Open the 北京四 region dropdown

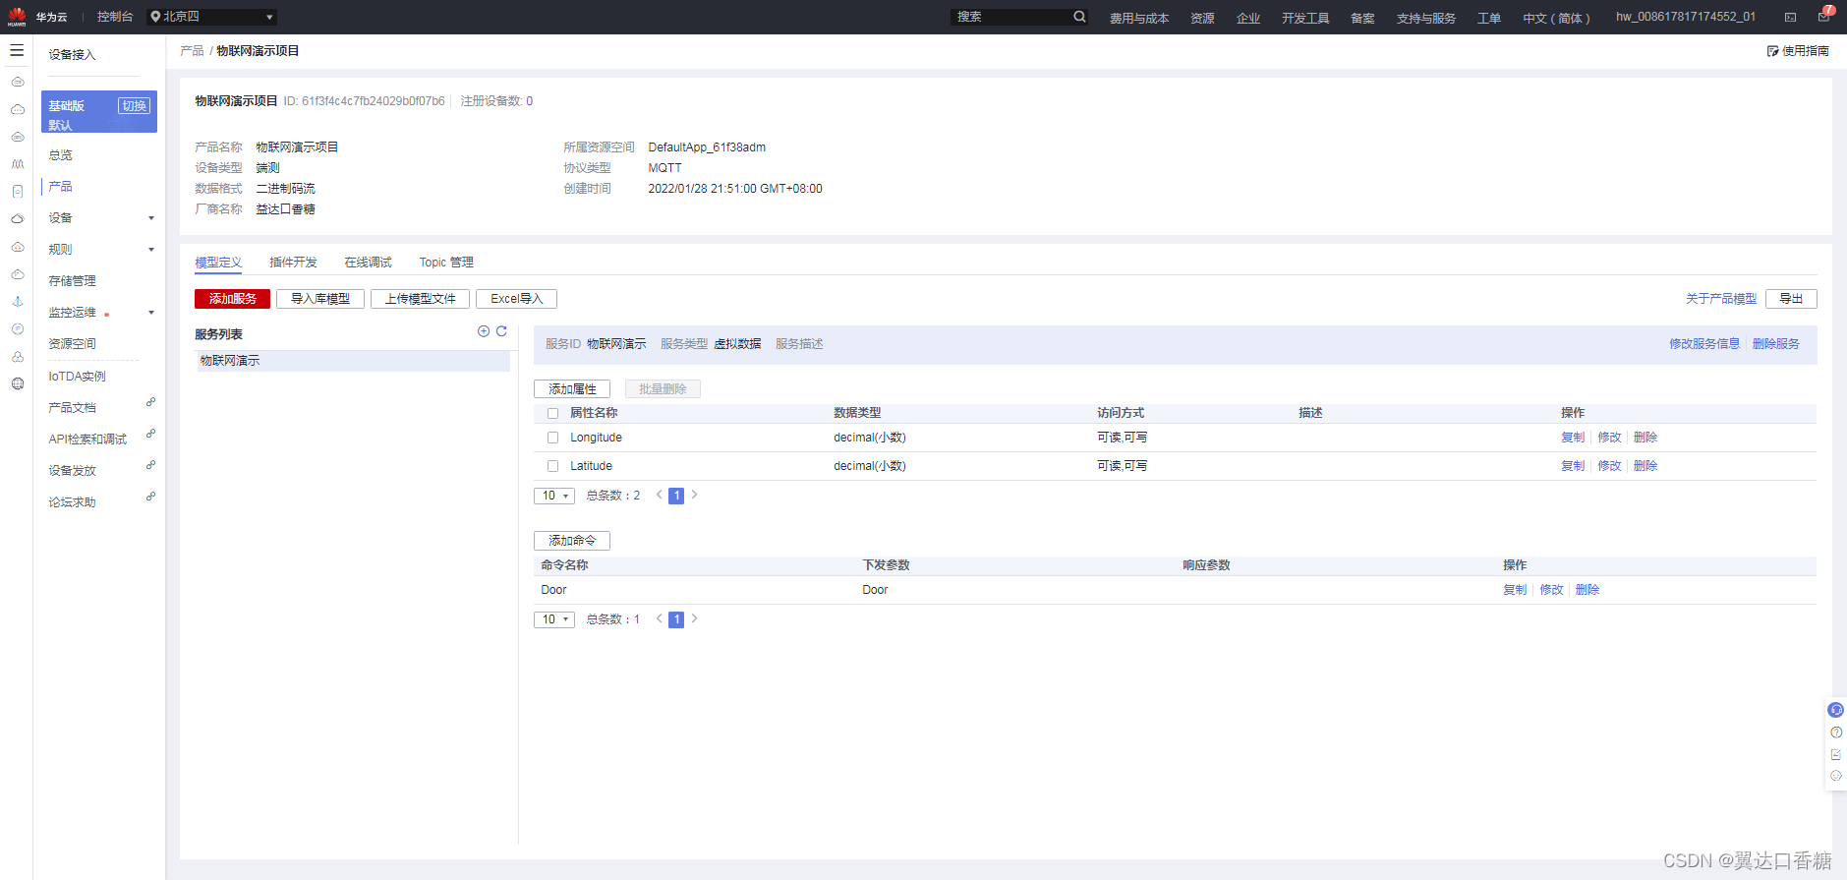tap(211, 17)
